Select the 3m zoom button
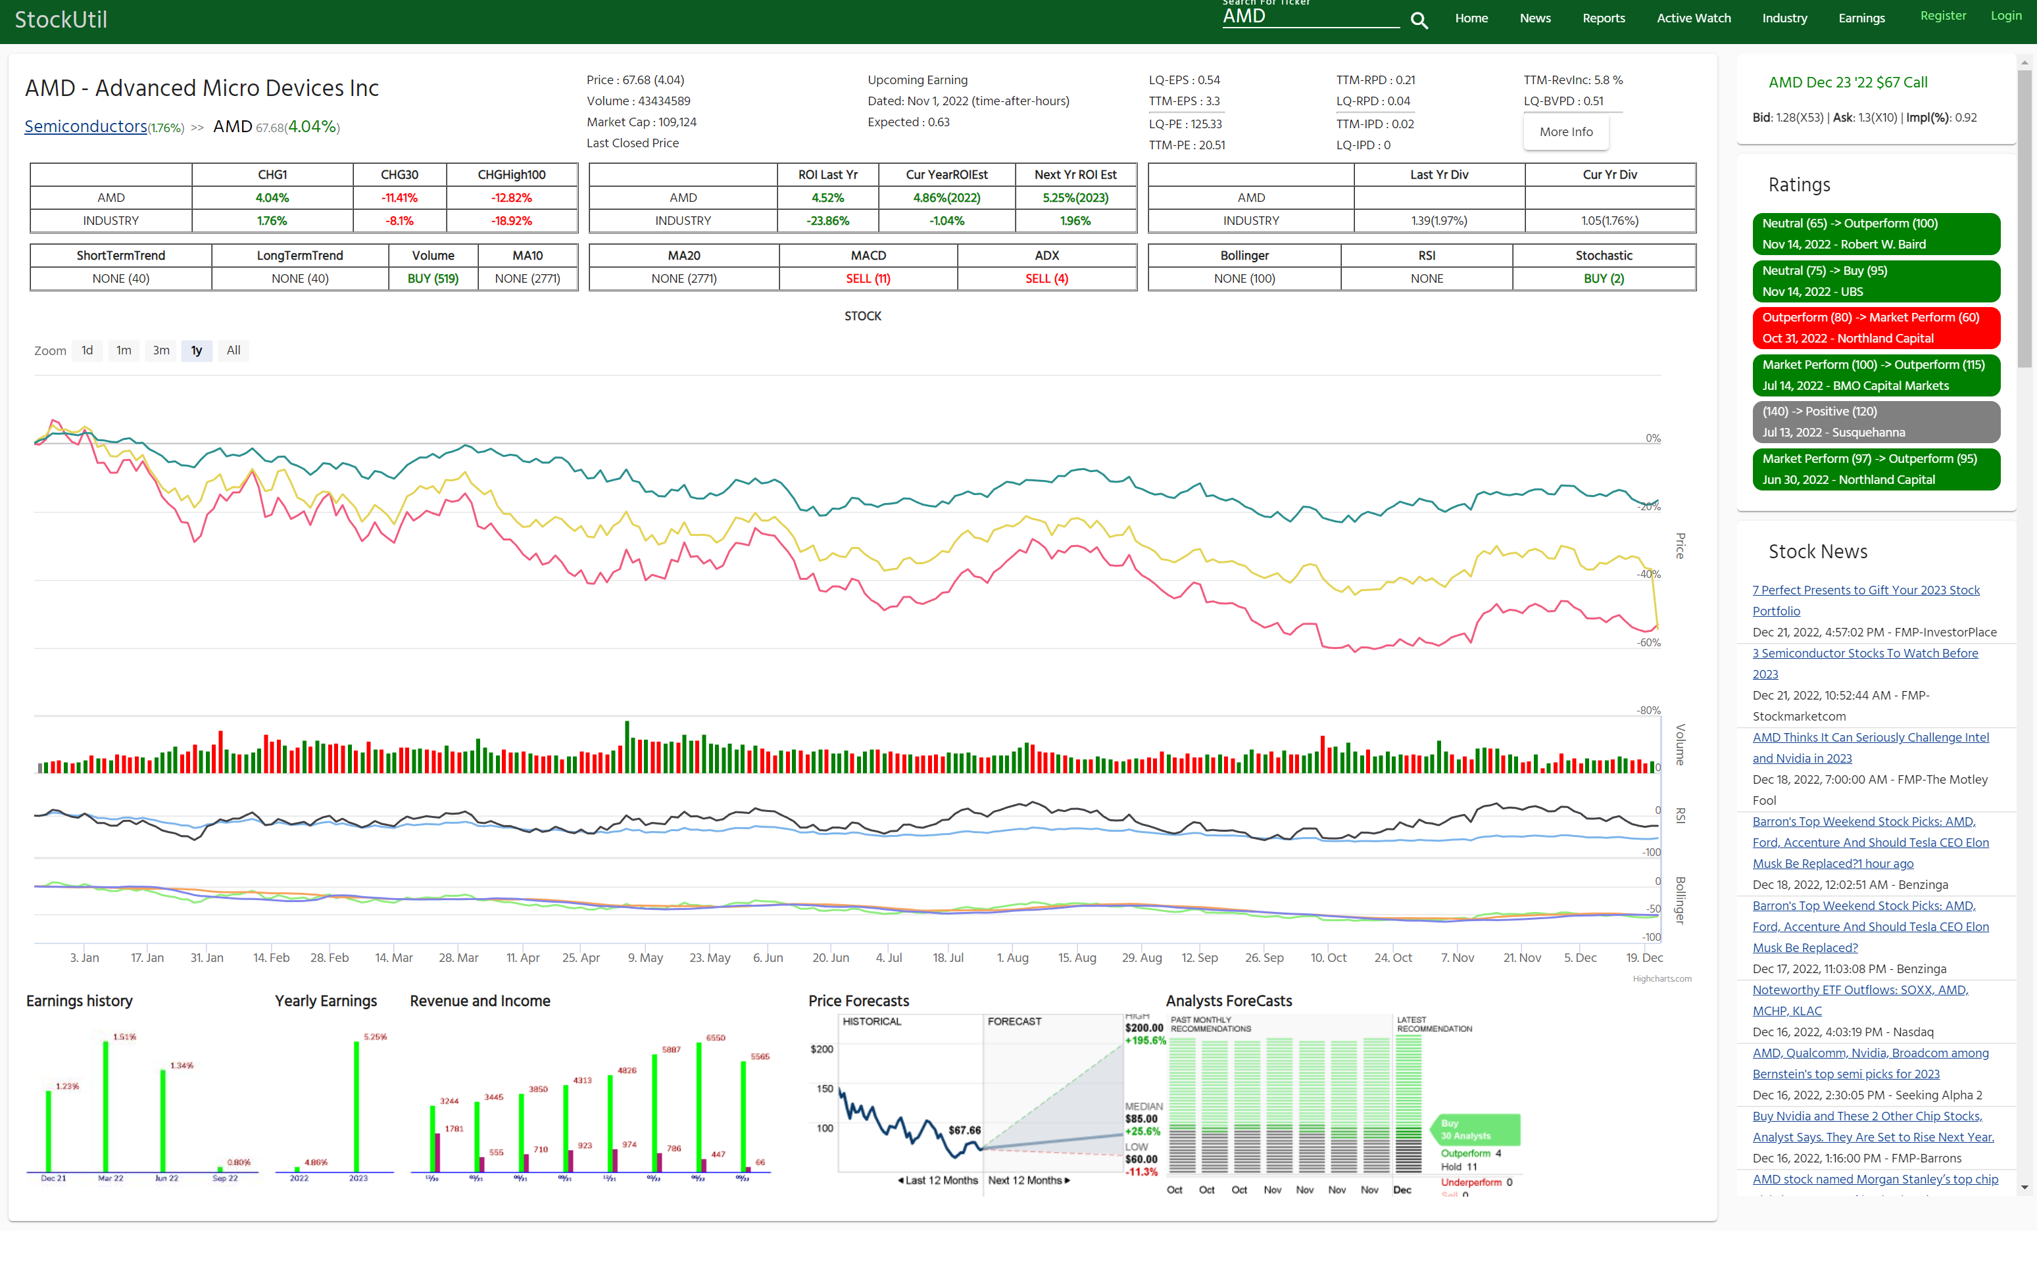This screenshot has width=2037, height=1267. [x=161, y=350]
